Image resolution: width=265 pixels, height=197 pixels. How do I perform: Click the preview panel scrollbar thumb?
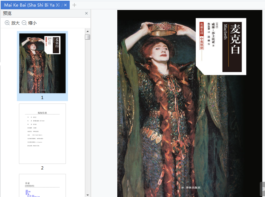tap(87, 37)
